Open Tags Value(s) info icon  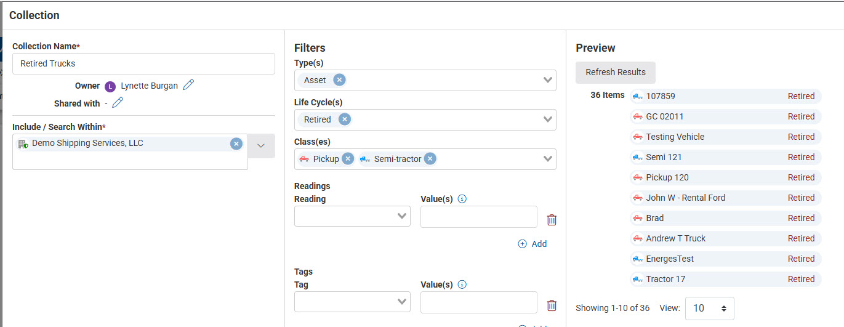tap(462, 285)
